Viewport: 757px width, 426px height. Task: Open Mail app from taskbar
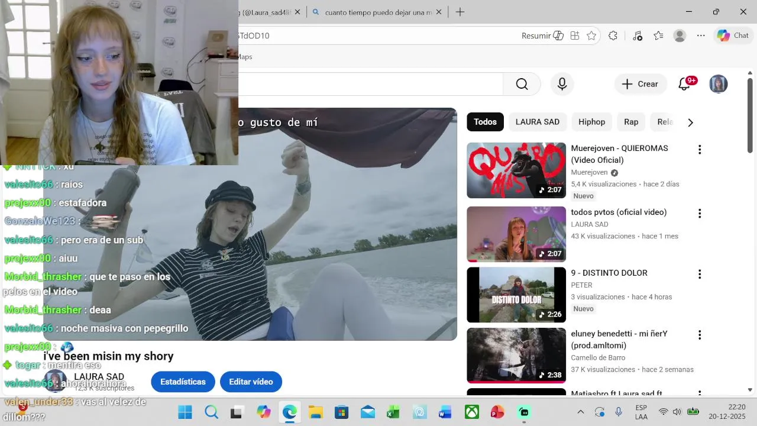tap(367, 412)
